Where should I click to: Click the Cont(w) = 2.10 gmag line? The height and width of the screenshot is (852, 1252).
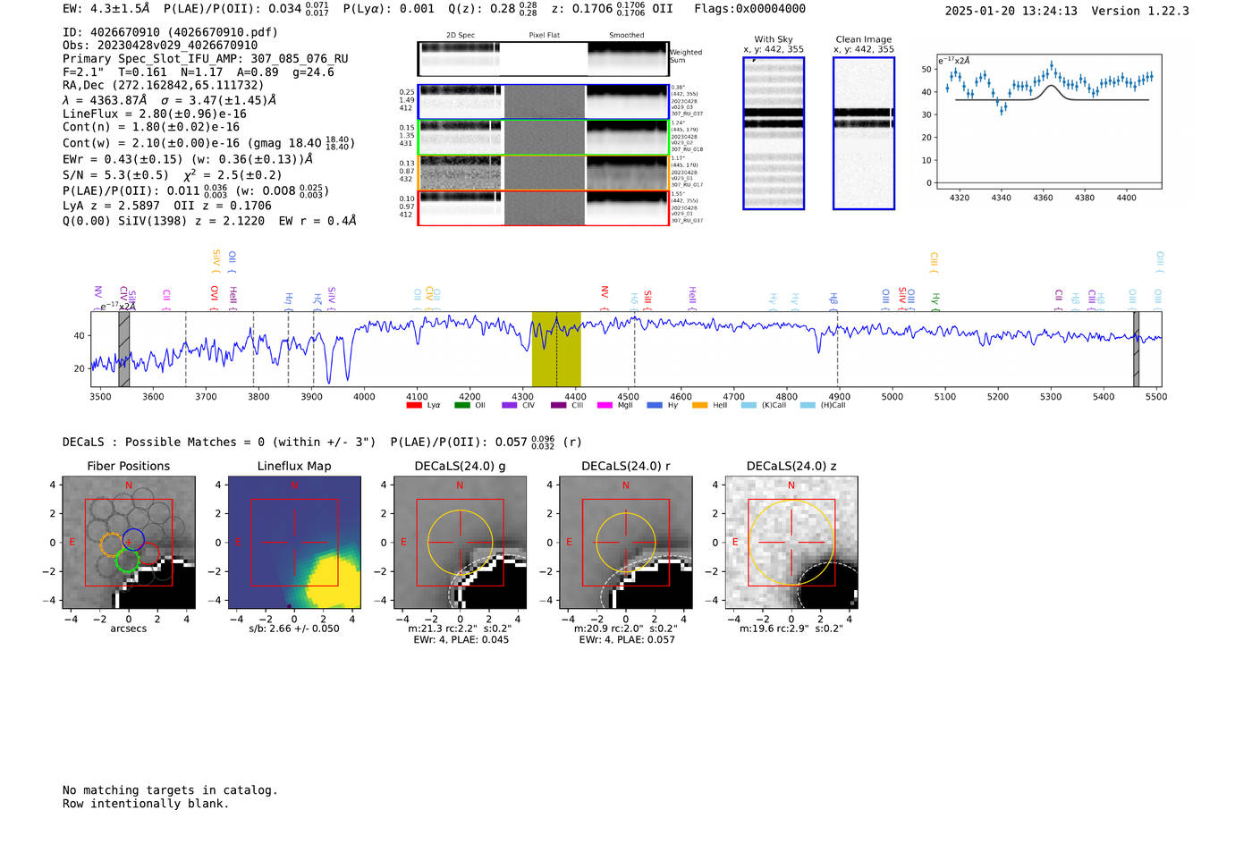click(208, 143)
